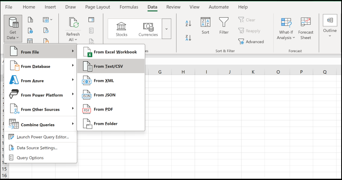Open Data Source Settings
The height and width of the screenshot is (180, 342).
(x=41, y=148)
